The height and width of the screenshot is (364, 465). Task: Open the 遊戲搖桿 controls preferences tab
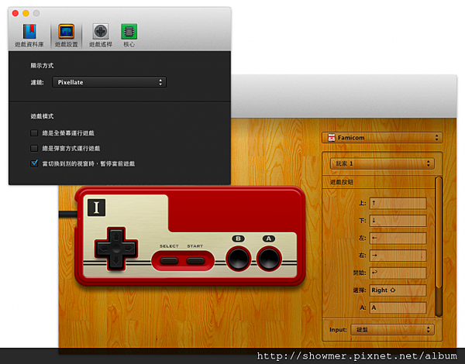101,36
